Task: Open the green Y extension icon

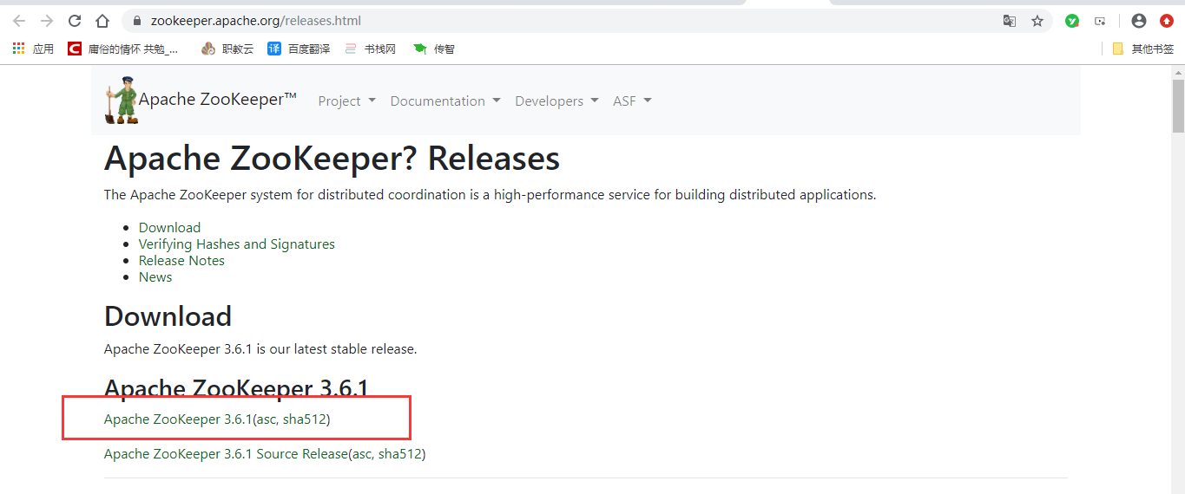Action: 1072,21
